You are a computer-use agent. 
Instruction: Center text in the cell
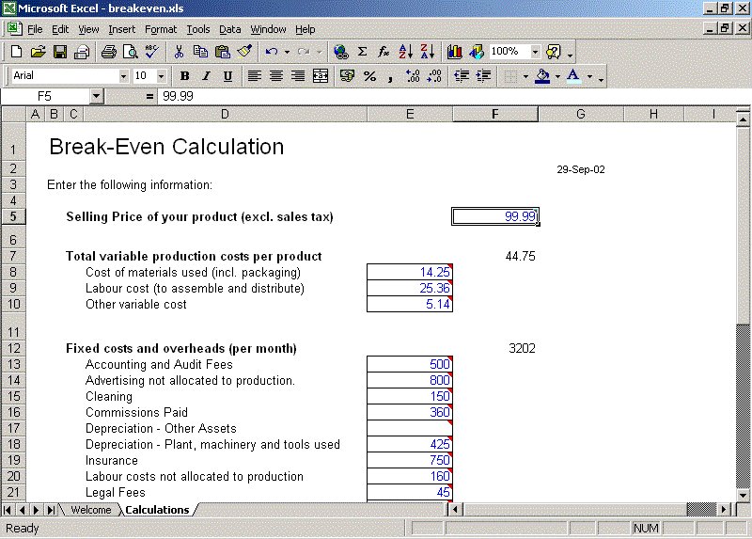275,76
